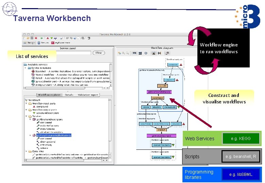The height and width of the screenshot is (183, 265).
Task: Click the red triangle add input port icon
Action: pyautogui.click(x=48, y=38)
